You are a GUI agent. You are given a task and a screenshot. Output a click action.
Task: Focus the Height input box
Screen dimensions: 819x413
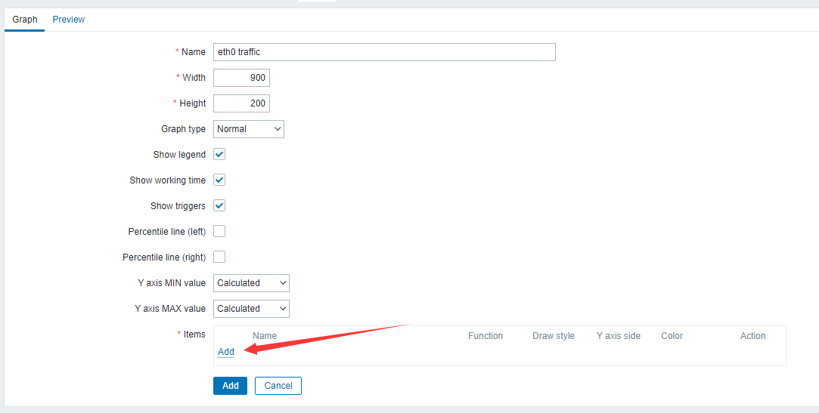coord(241,103)
